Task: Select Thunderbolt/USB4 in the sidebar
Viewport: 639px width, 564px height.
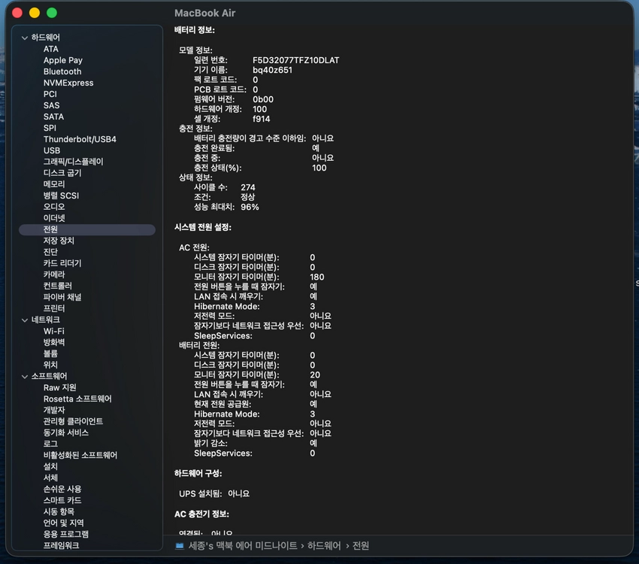Action: point(80,139)
